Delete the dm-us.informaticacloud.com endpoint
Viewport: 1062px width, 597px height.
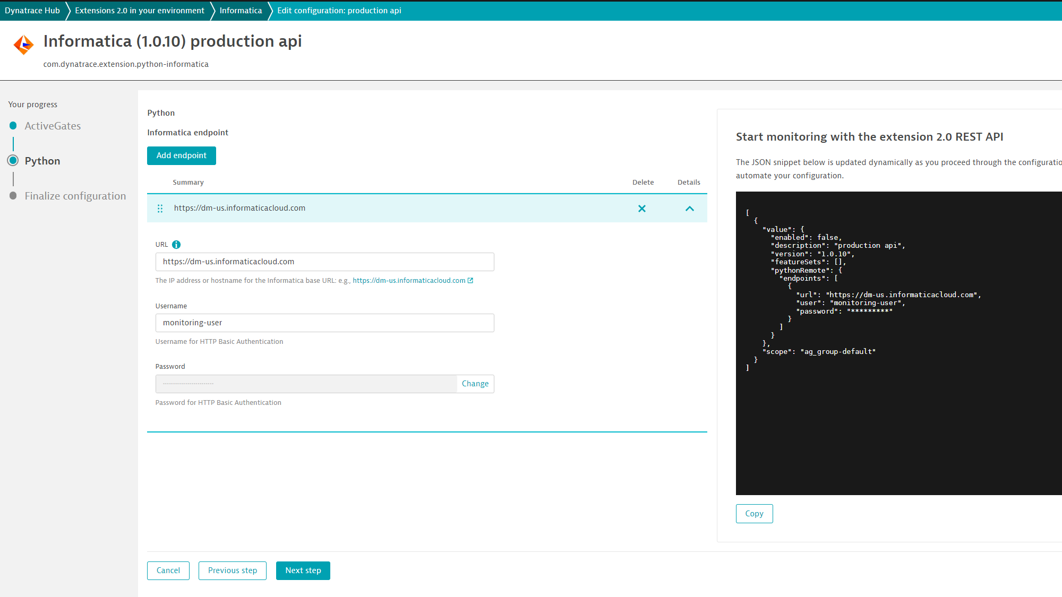(x=642, y=208)
